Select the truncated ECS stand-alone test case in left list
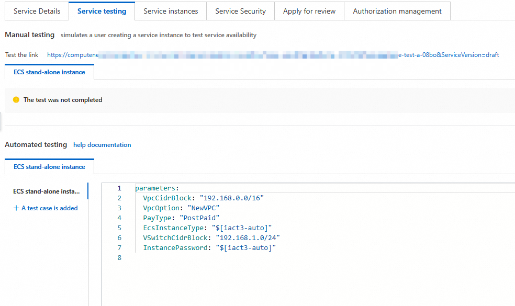This screenshot has height=306, width=515. click(47, 191)
